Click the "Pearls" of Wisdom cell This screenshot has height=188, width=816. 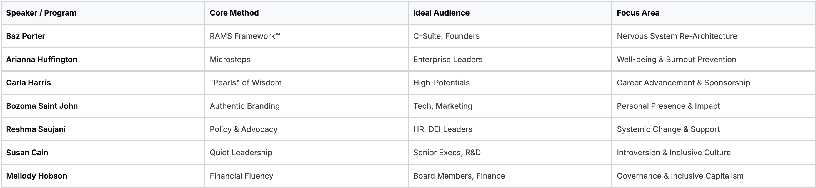(x=246, y=83)
